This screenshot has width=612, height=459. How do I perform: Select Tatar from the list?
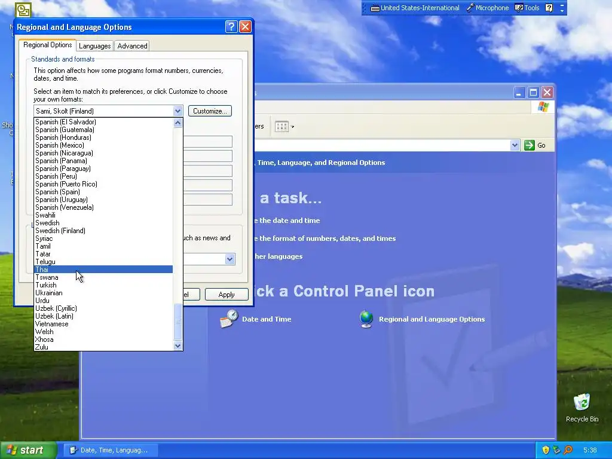pyautogui.click(x=103, y=253)
